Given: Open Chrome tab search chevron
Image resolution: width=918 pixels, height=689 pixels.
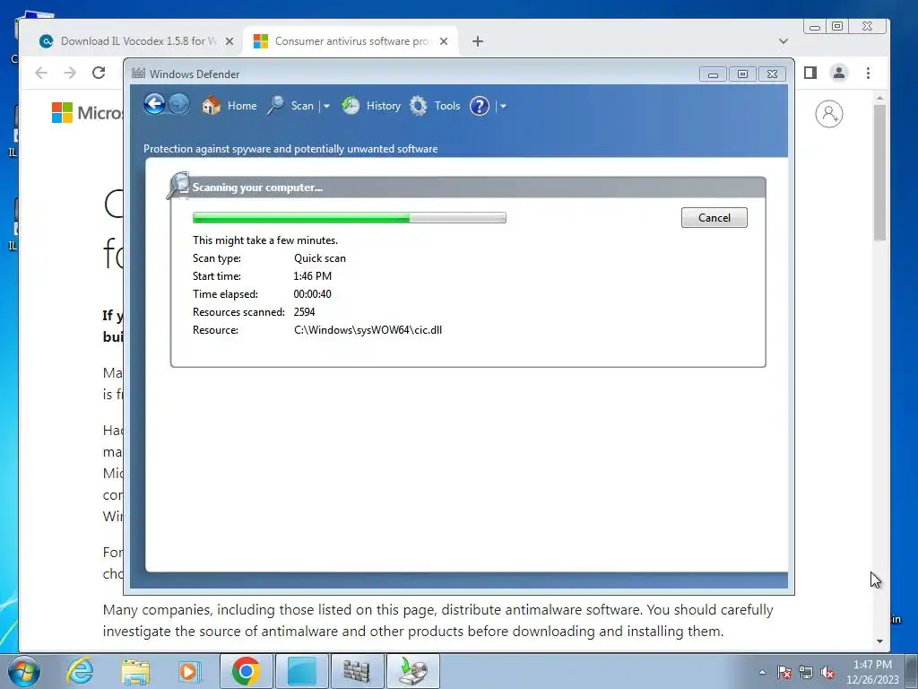Looking at the screenshot, I should tap(784, 41).
